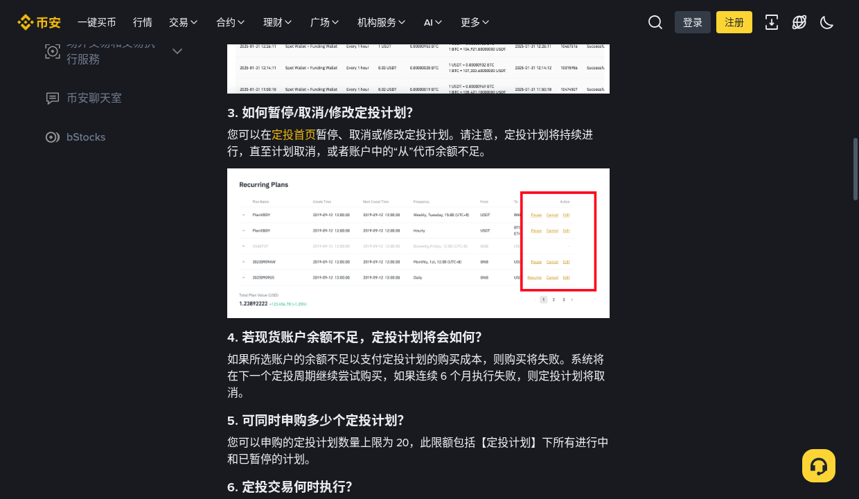Open the search magnifier icon
The image size is (859, 499).
point(655,22)
